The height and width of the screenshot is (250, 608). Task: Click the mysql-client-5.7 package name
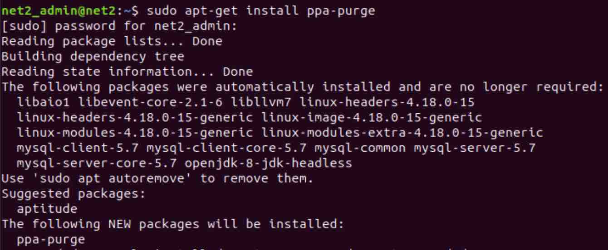coord(78,148)
